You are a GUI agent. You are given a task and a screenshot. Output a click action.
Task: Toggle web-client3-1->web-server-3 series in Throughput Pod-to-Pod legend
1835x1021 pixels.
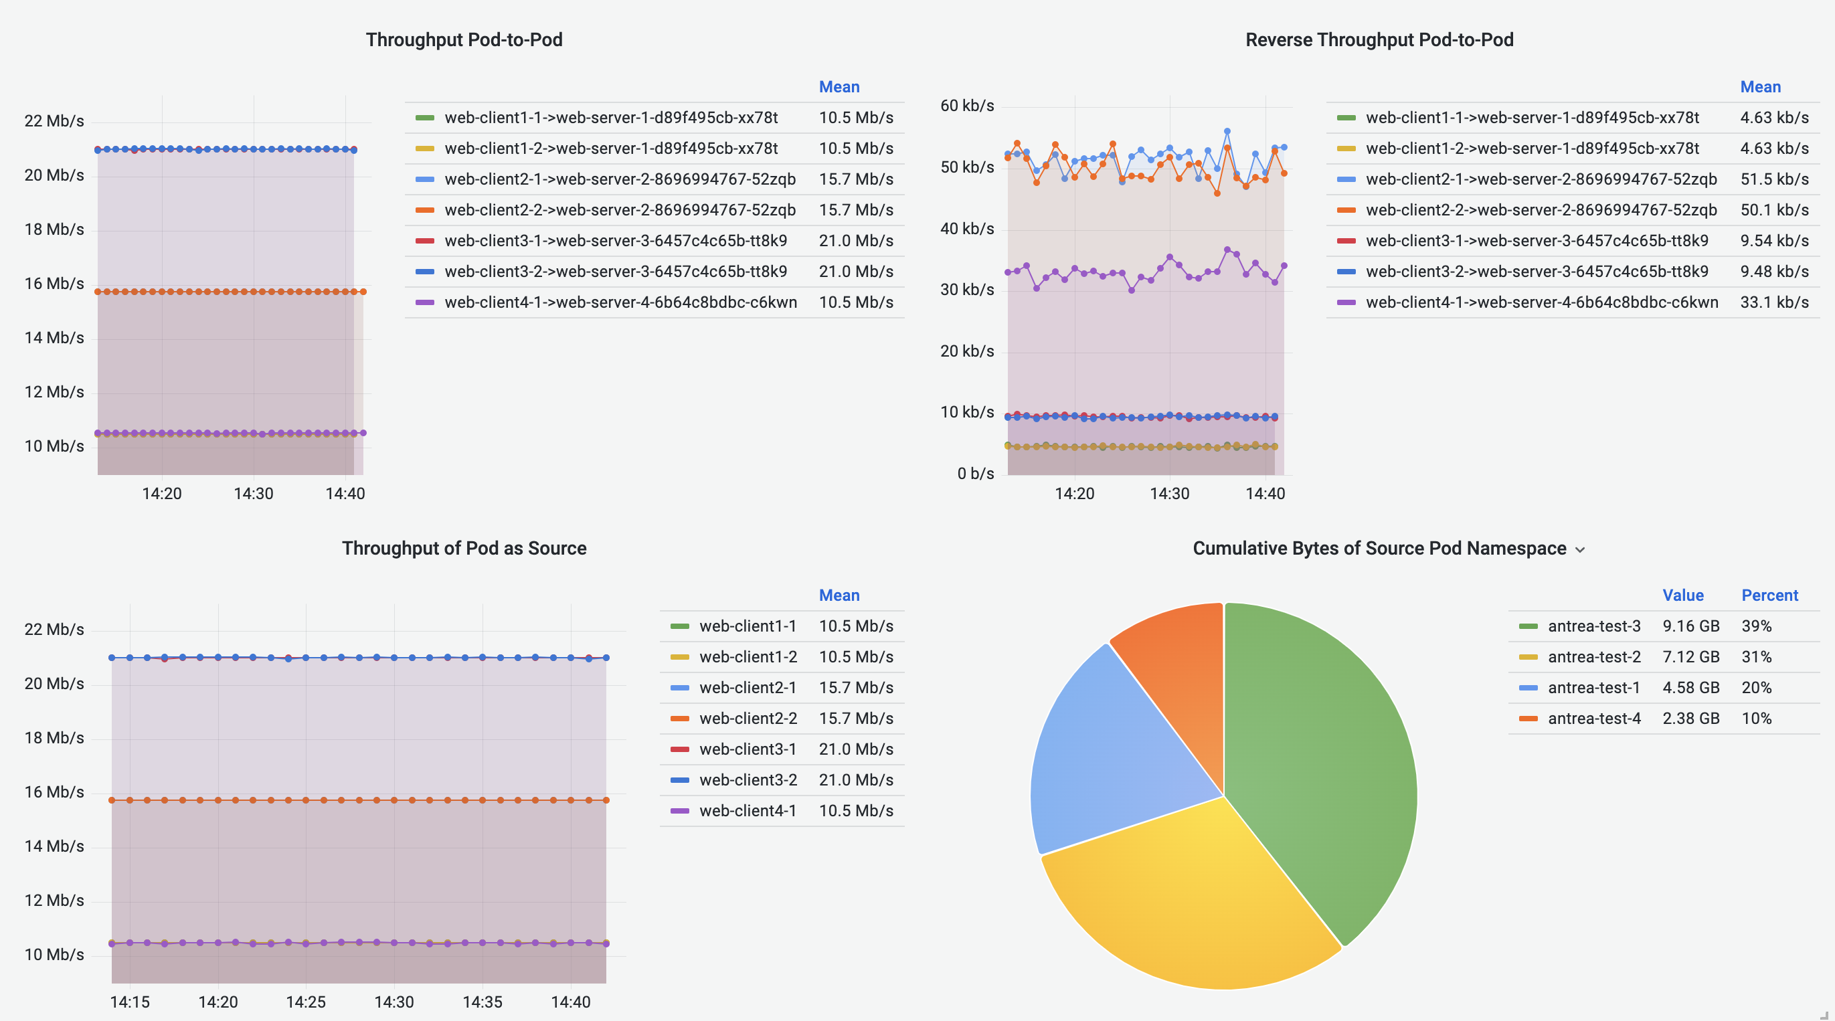pyautogui.click(x=616, y=241)
